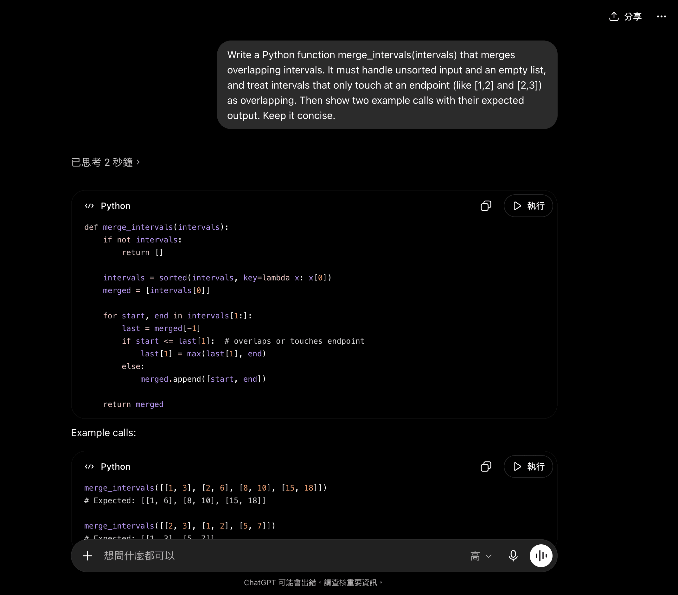Click the user prompt message bubble
This screenshot has height=595, width=678.
tap(387, 85)
